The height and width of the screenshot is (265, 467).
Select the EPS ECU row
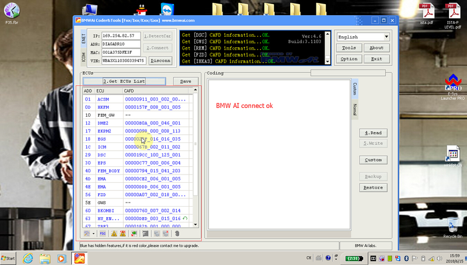click(138, 163)
